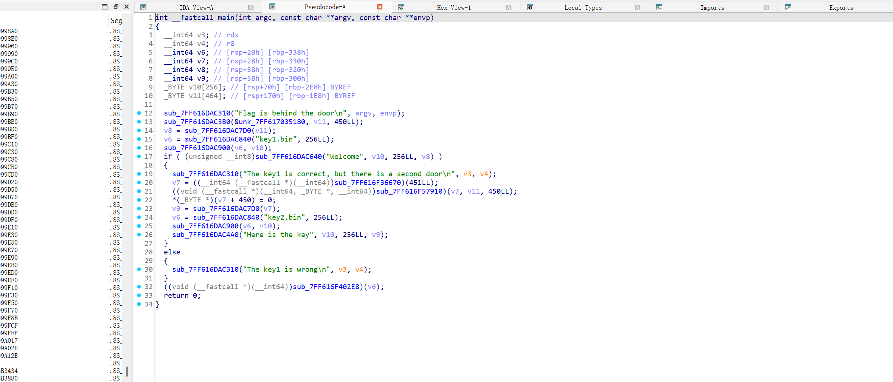Viewport: 893px width, 382px height.
Task: Toggle breakpoint dot on line 32
Action: tap(139, 286)
